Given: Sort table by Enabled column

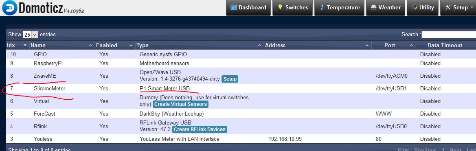Looking at the screenshot, I should [115, 46].
